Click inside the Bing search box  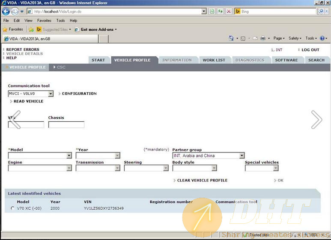pyautogui.click(x=277, y=12)
